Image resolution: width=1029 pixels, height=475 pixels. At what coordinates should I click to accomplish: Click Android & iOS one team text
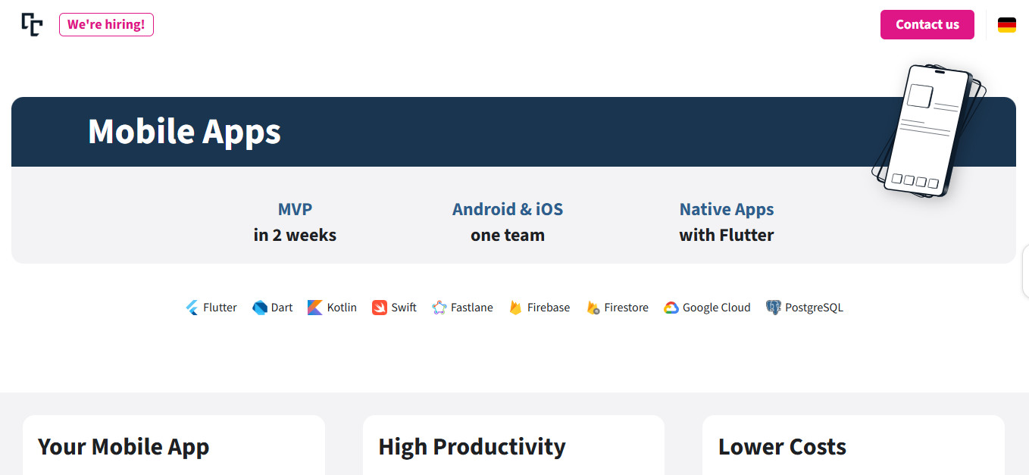point(508,222)
